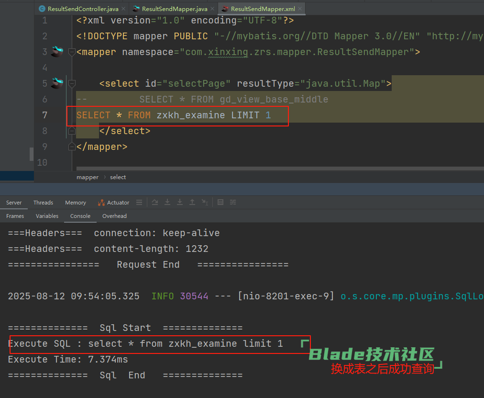
Task: Click MyBatis gutter icon on line 3
Action: click(x=57, y=51)
